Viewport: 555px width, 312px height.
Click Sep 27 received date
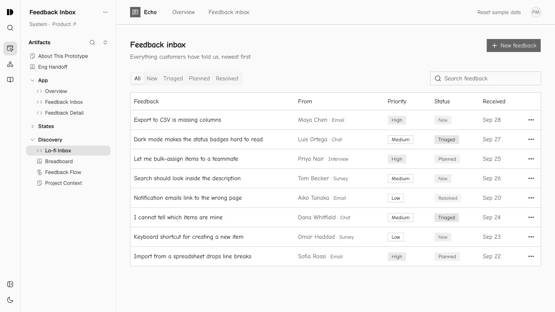pyautogui.click(x=492, y=140)
